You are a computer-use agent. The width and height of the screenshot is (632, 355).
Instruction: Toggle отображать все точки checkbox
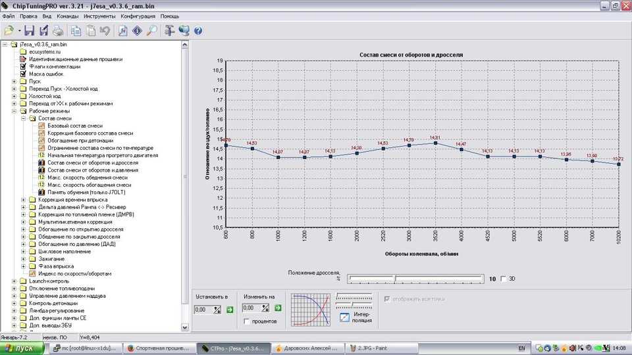pyautogui.click(x=387, y=299)
